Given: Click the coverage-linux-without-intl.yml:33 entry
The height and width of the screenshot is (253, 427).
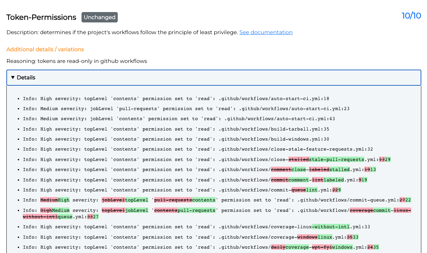Looking at the screenshot, I should [197, 227].
